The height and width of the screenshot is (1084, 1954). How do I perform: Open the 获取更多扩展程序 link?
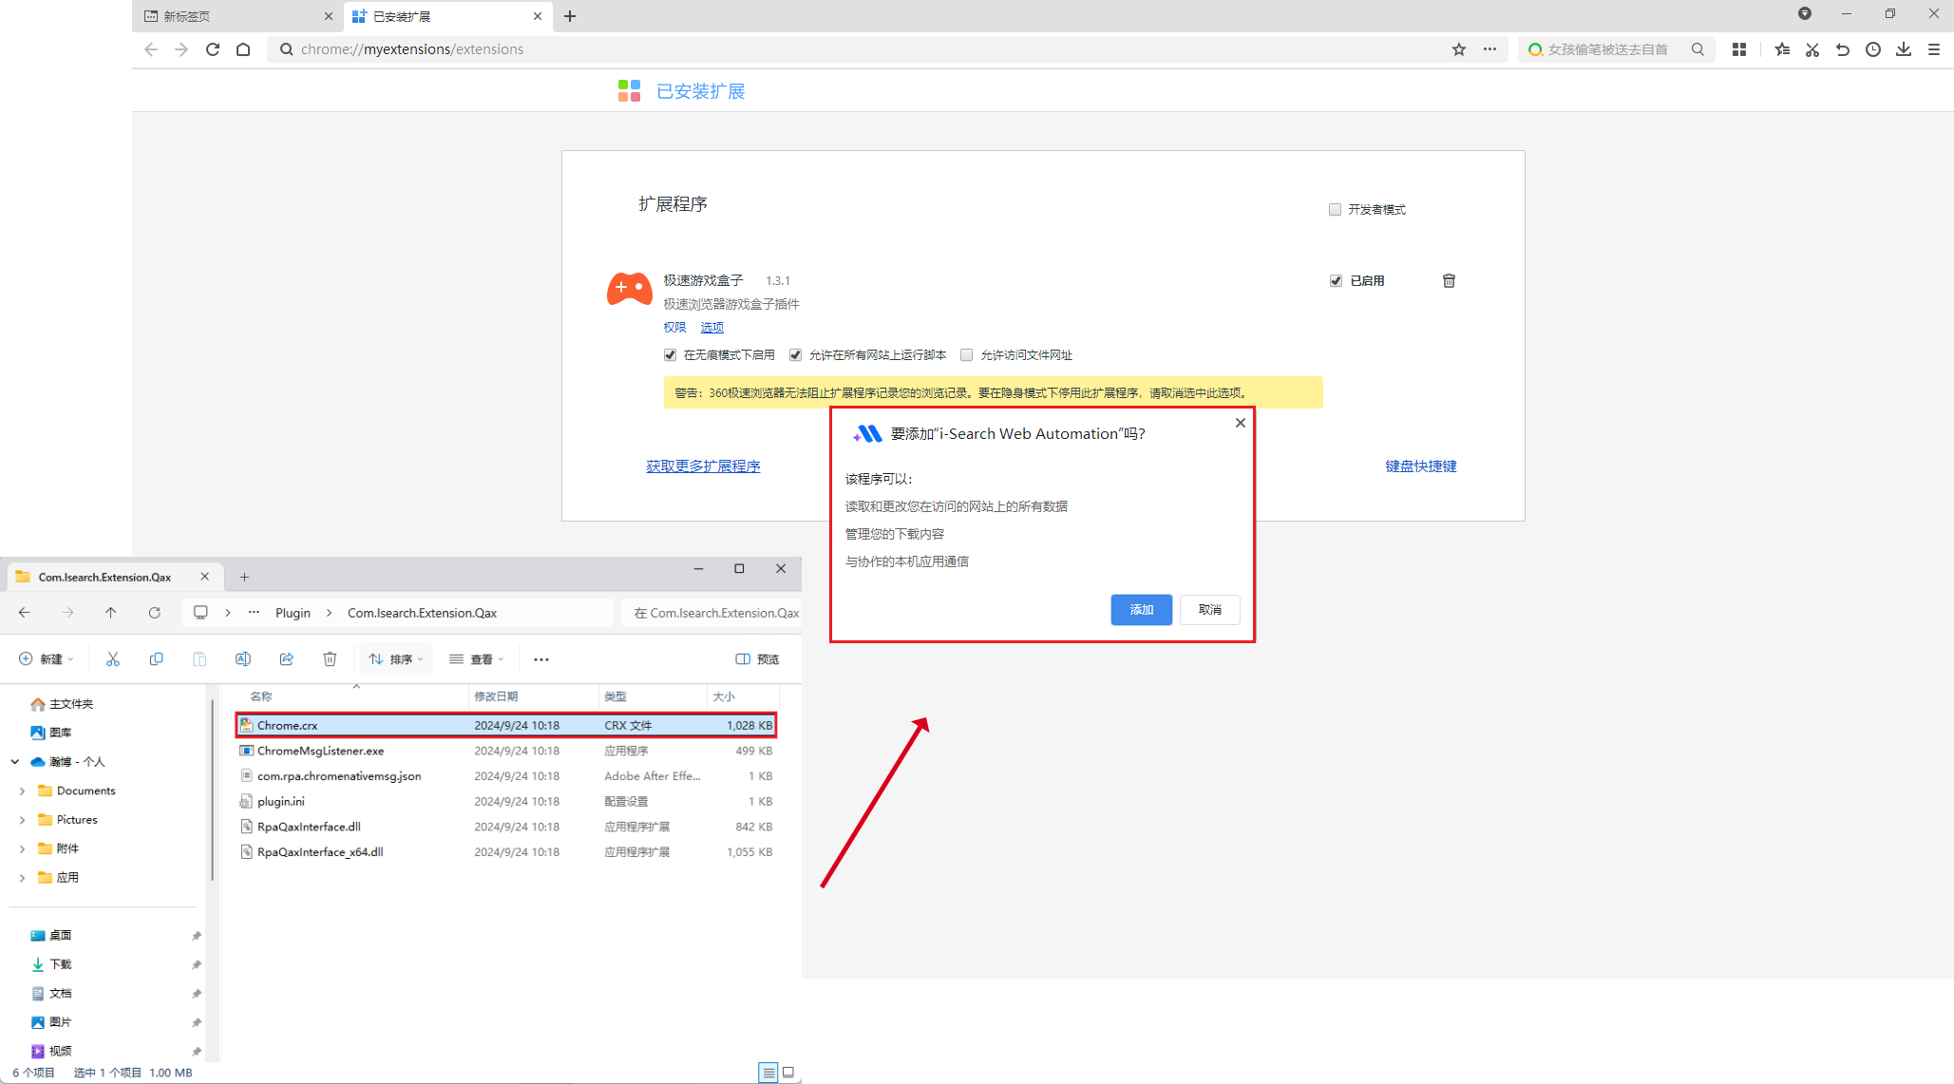coord(703,466)
